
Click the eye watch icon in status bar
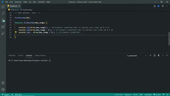pos(12,95)
